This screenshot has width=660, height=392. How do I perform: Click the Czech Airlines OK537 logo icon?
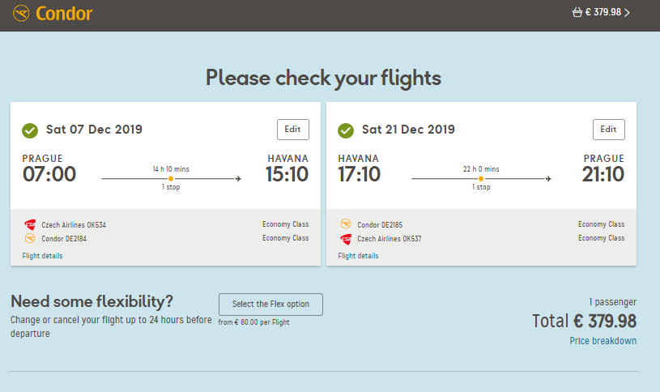[346, 239]
